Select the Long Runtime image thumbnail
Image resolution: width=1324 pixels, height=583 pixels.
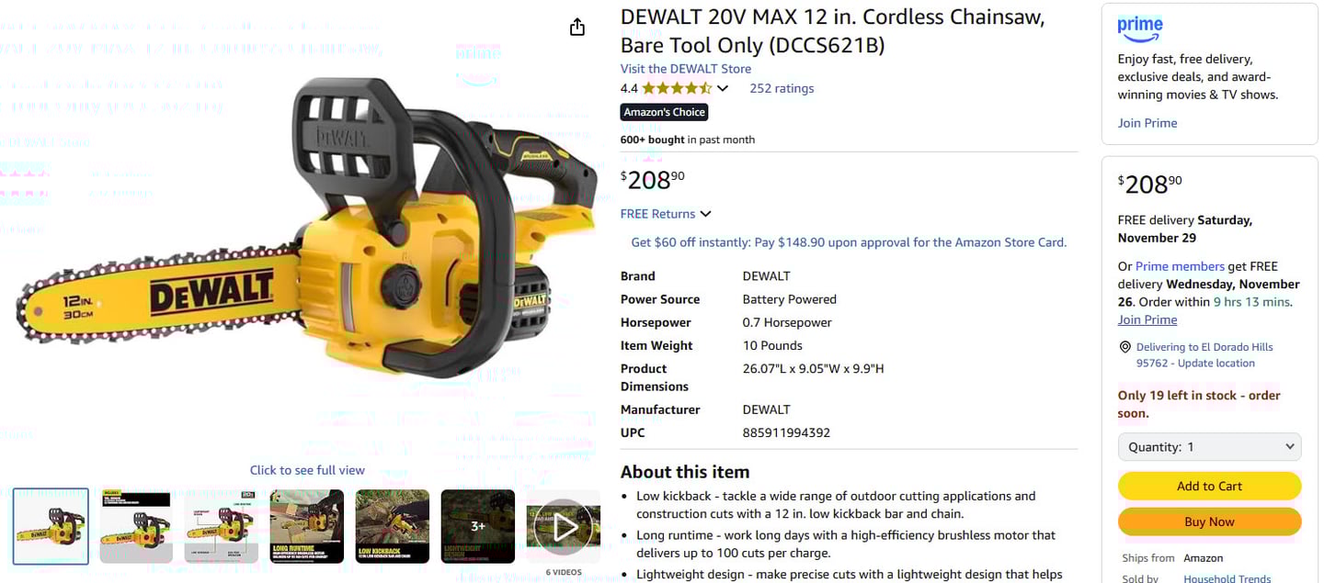pos(307,526)
